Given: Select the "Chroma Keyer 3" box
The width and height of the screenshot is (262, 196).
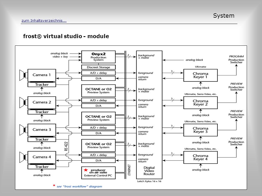Looking at the screenshot, I should coord(201,130).
